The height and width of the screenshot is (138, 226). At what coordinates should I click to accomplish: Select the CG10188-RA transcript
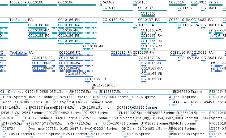43,33
